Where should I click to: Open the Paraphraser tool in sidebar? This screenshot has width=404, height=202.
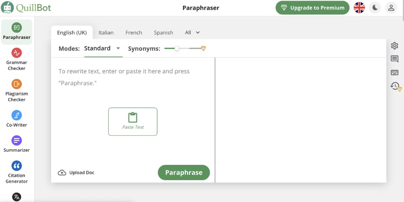[x=17, y=32]
